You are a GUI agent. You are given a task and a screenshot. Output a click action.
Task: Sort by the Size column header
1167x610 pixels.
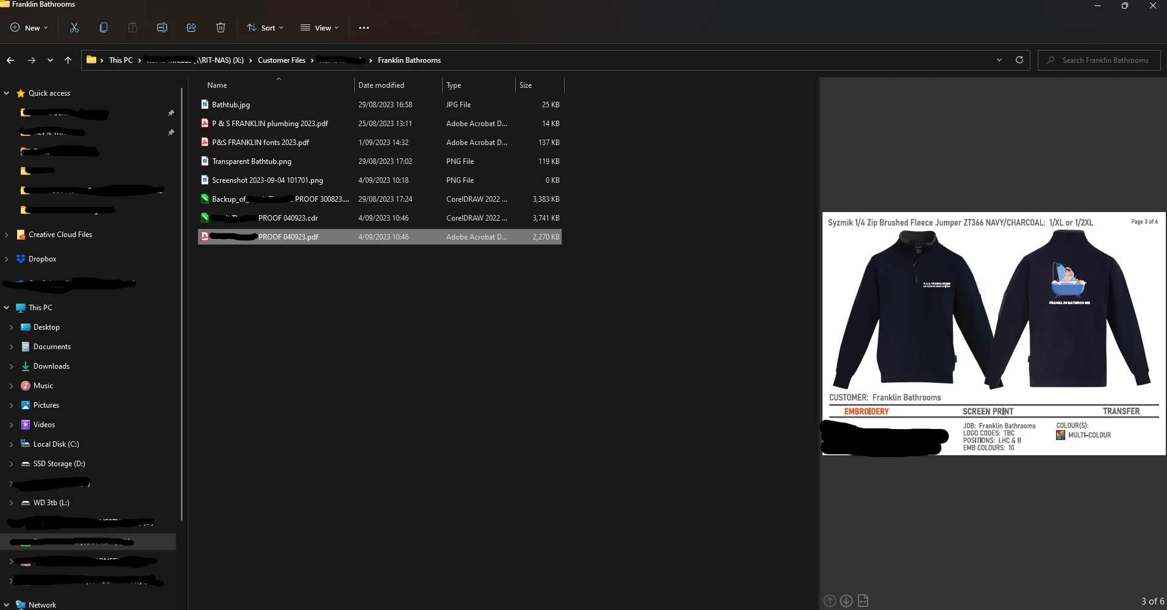540,85
